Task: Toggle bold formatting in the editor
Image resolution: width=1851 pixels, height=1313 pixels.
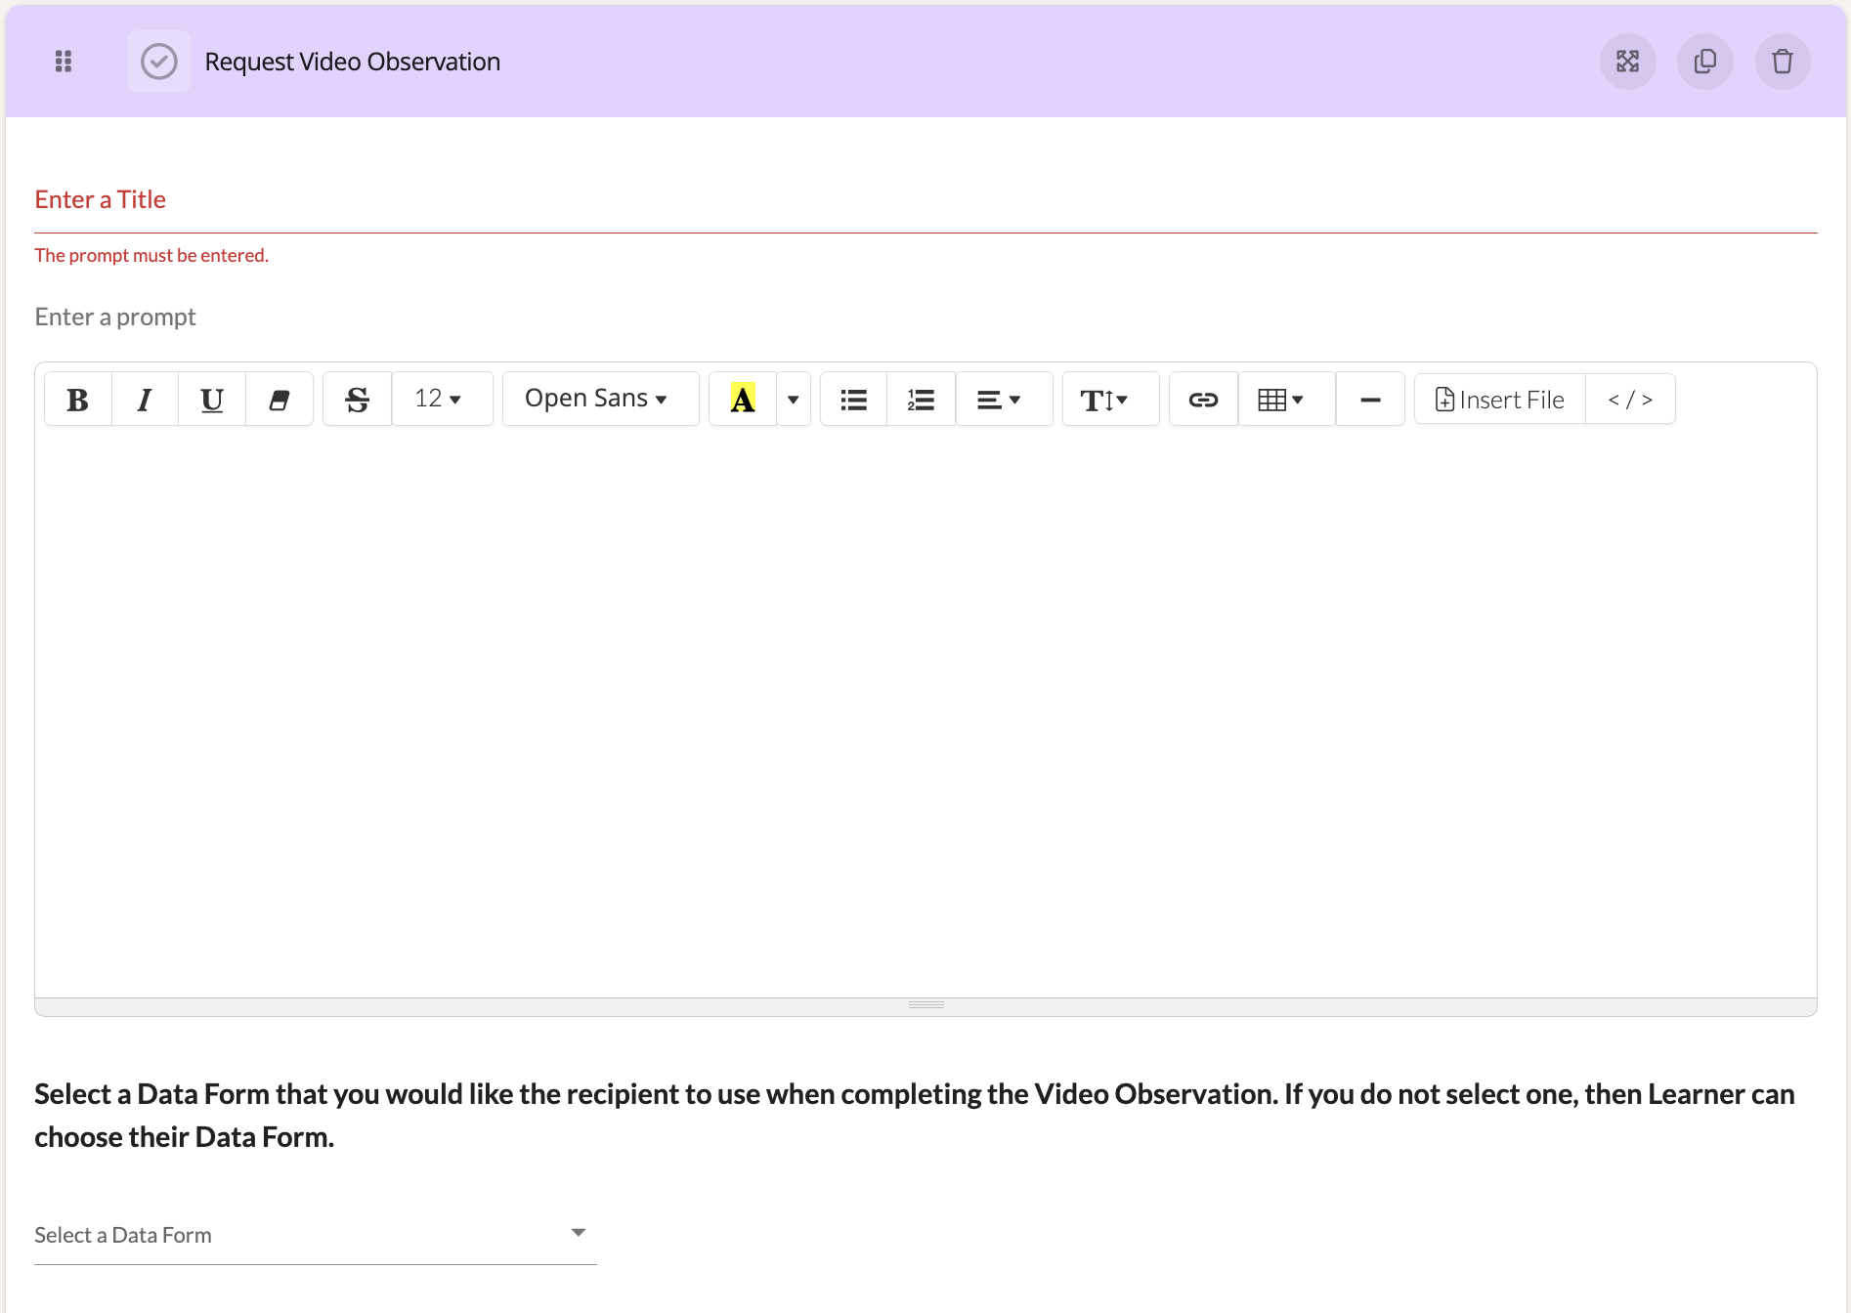Action: click(x=77, y=400)
